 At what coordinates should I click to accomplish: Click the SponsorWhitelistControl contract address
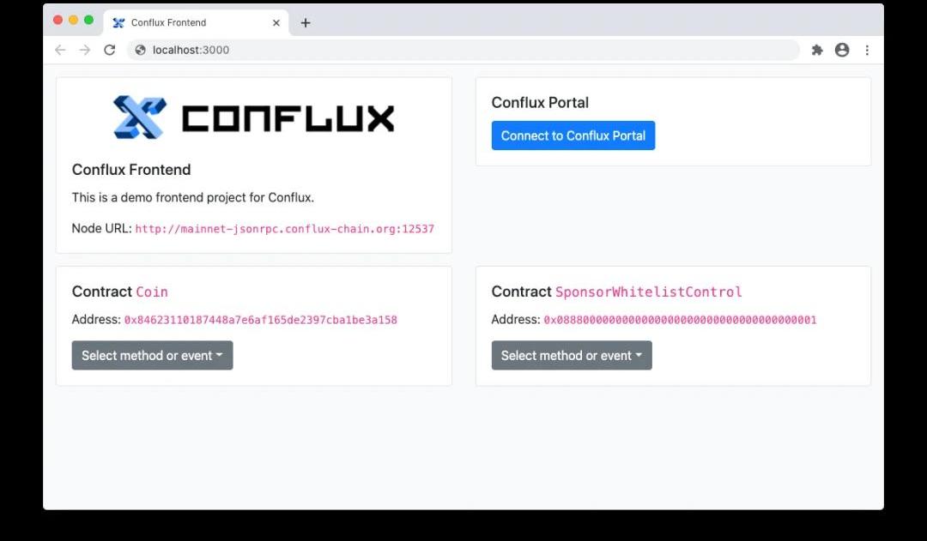(679, 320)
